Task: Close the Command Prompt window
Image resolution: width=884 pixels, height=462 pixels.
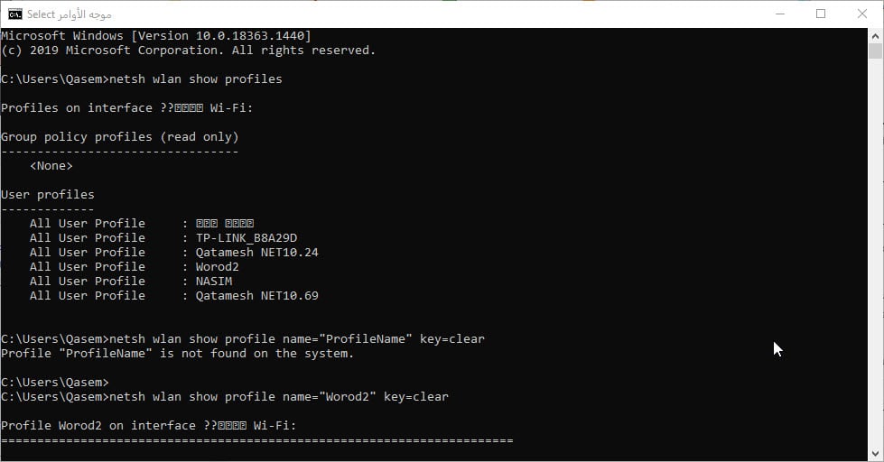Action: point(862,14)
